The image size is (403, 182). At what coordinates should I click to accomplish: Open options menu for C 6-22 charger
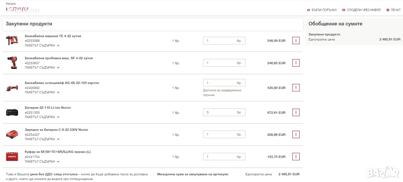296,134
